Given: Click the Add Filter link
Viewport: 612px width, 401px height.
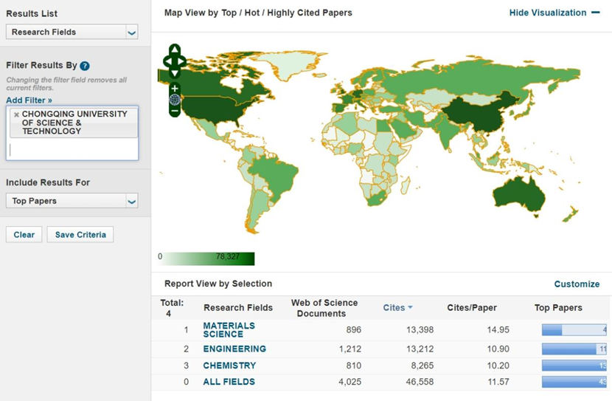Looking at the screenshot, I should pyautogui.click(x=29, y=100).
